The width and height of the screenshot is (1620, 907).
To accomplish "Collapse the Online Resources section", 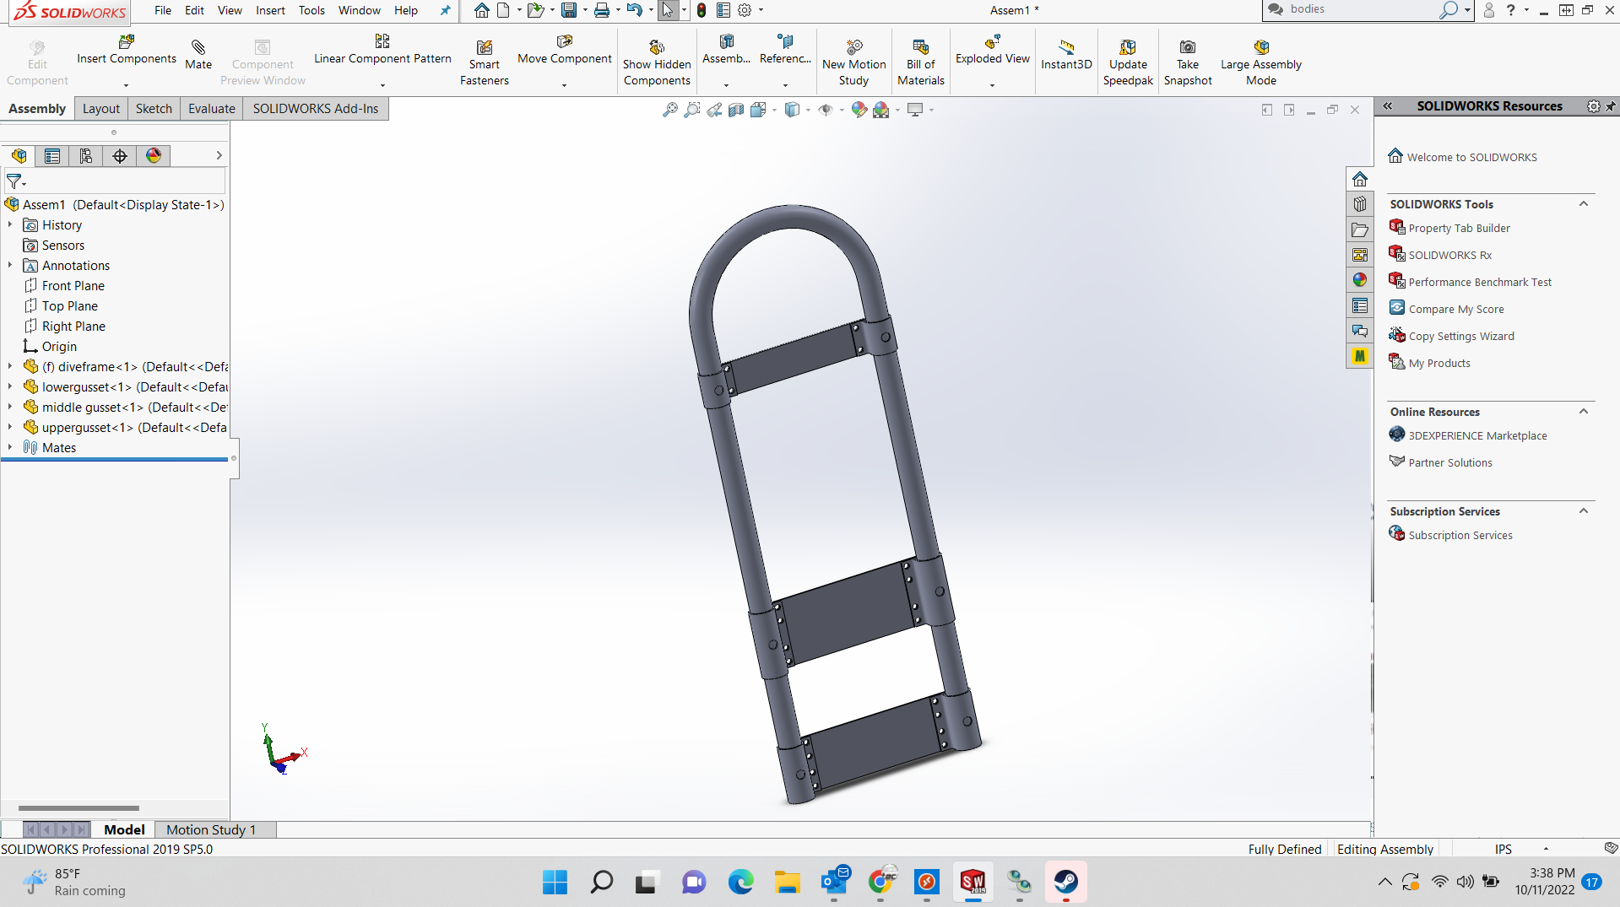I will point(1584,412).
